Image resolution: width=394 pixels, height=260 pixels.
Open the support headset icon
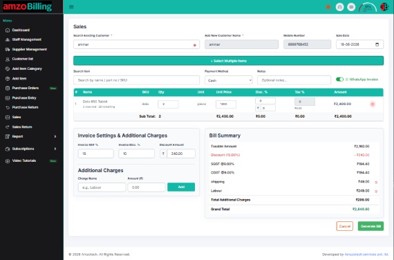pos(339,7)
